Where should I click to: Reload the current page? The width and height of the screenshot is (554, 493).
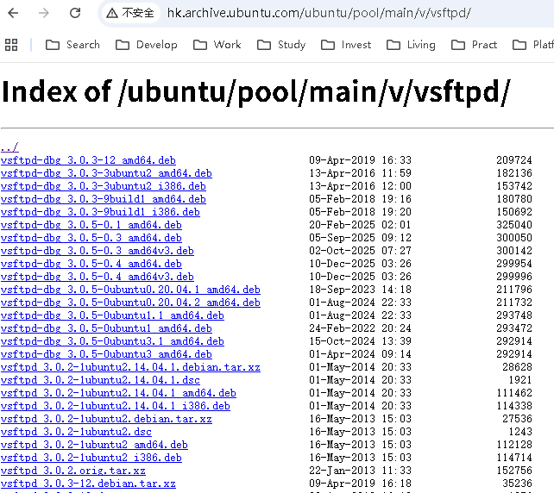tap(75, 13)
